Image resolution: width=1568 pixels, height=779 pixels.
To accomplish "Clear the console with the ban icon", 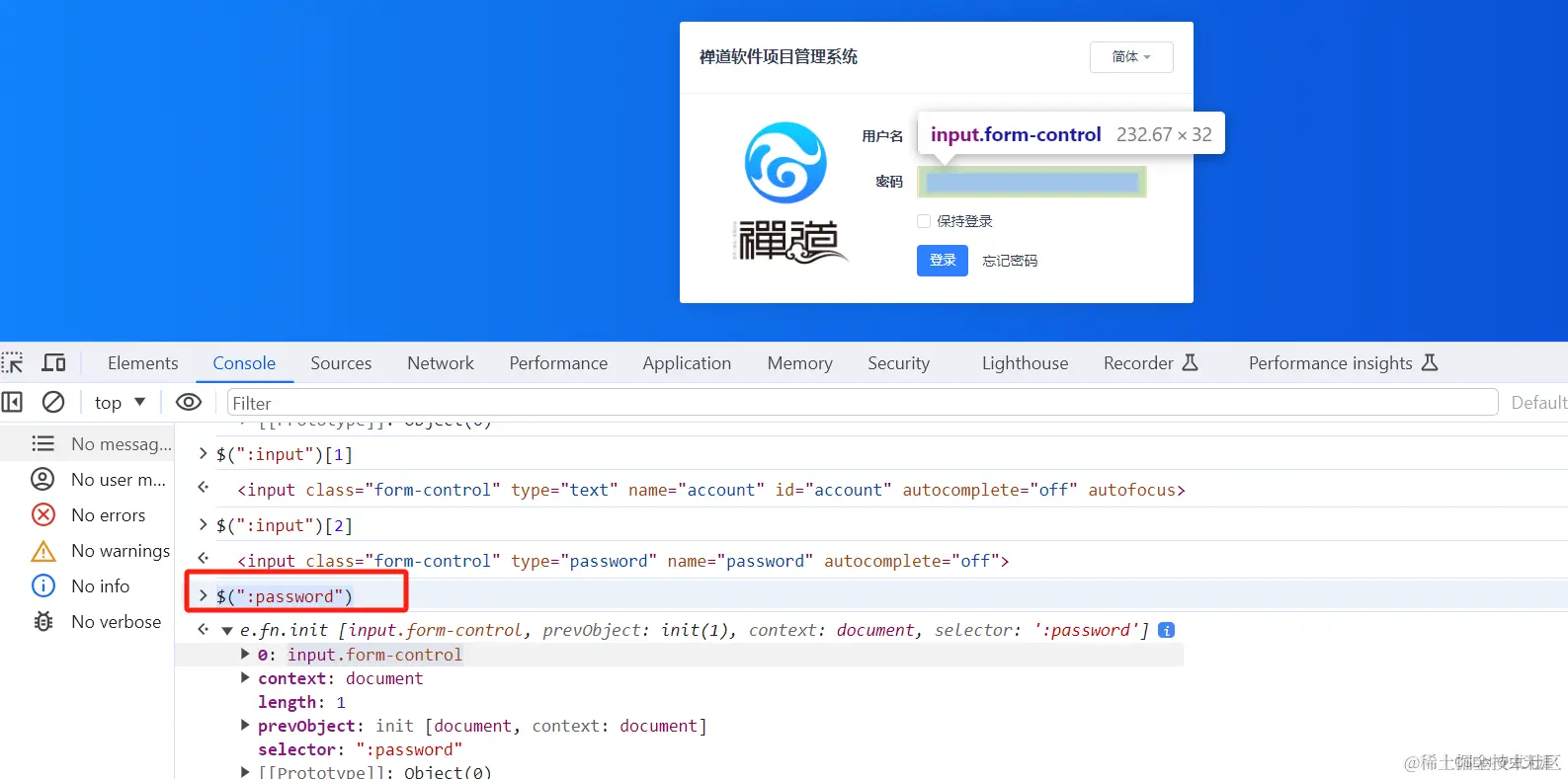I will pyautogui.click(x=53, y=402).
